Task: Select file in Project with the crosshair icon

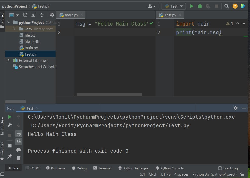Action: [x=25, y=15]
